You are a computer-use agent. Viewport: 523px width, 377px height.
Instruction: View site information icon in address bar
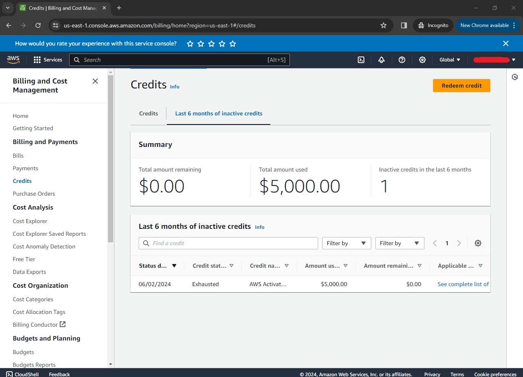56,25
